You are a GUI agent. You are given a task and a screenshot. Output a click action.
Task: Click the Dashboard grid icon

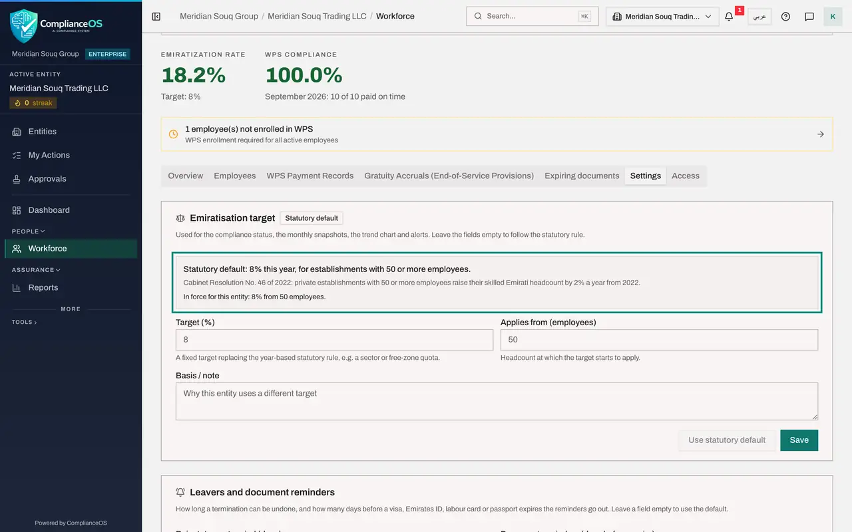click(17, 210)
